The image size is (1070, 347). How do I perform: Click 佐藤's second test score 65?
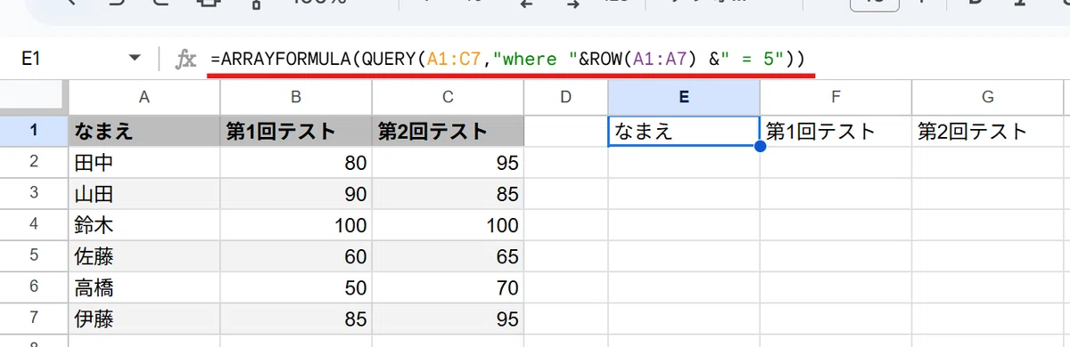tap(448, 255)
